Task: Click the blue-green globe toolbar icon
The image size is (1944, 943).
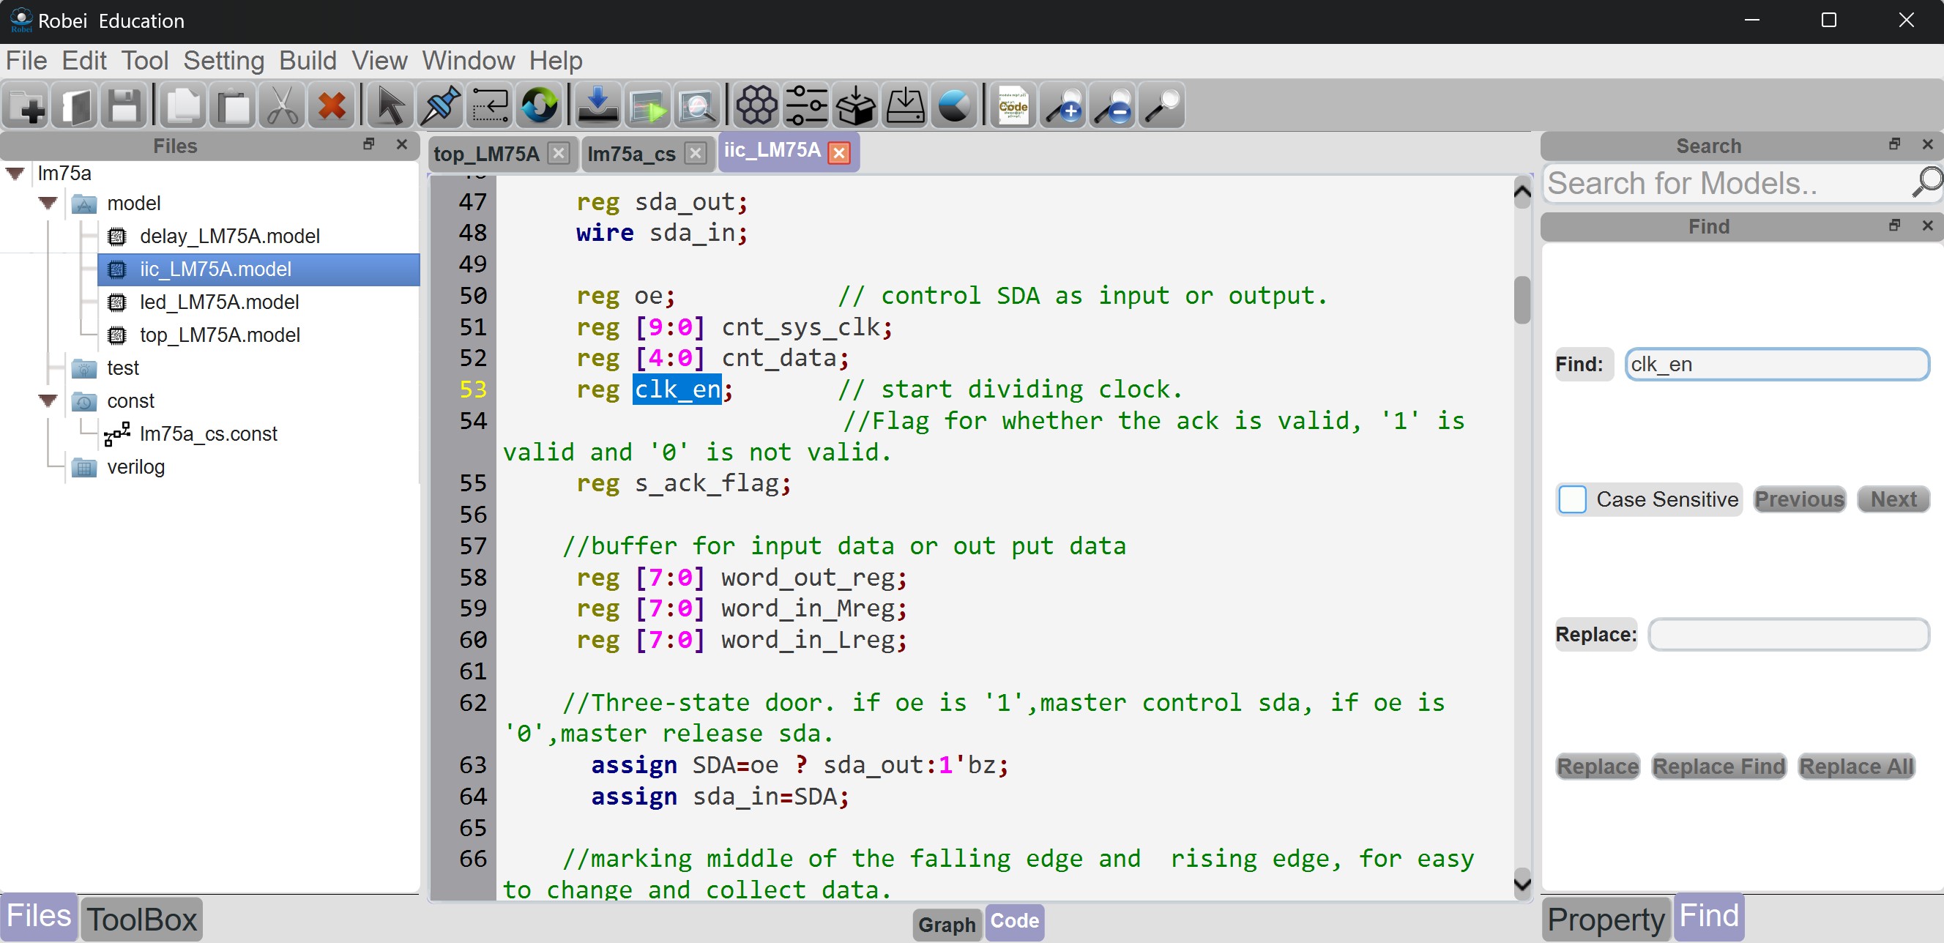Action: 540,105
